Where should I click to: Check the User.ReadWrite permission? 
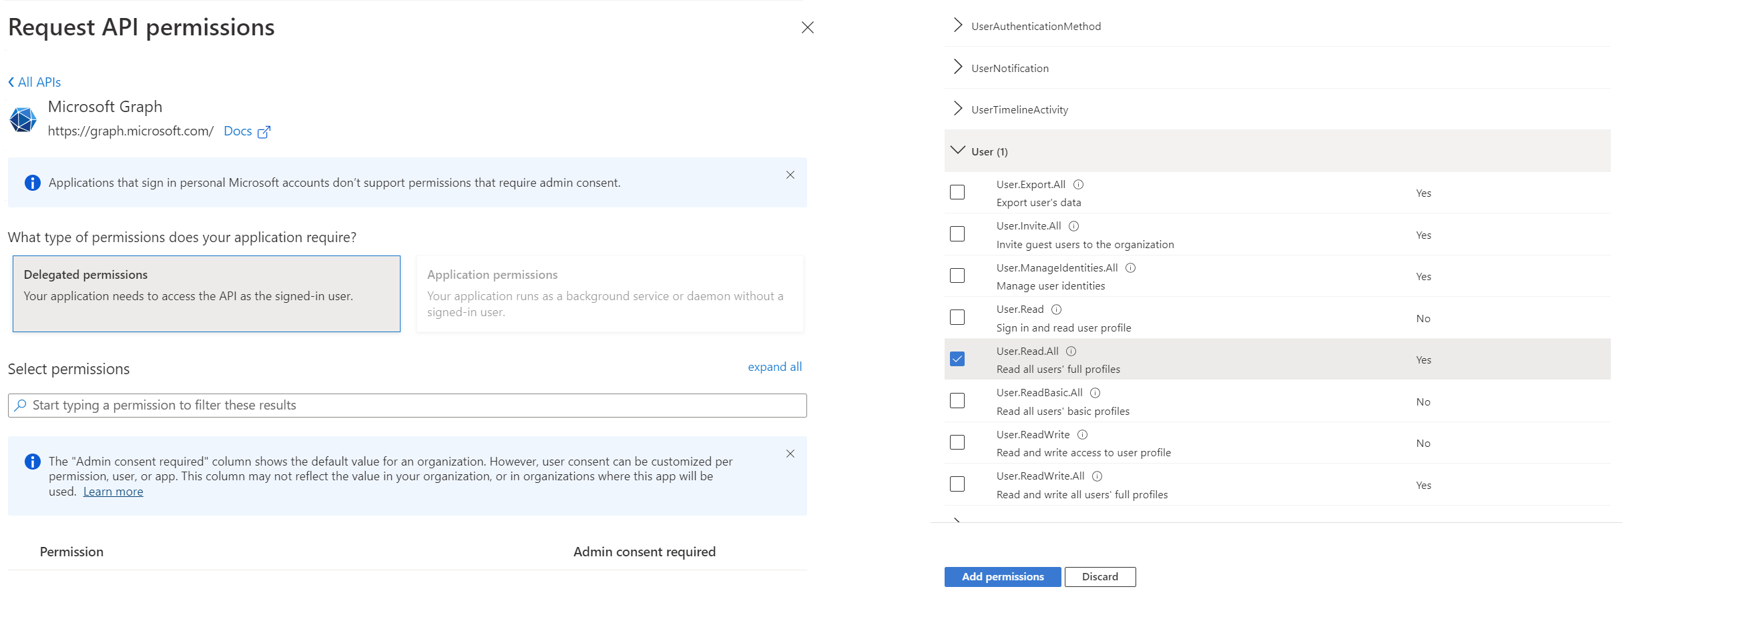coord(957,443)
